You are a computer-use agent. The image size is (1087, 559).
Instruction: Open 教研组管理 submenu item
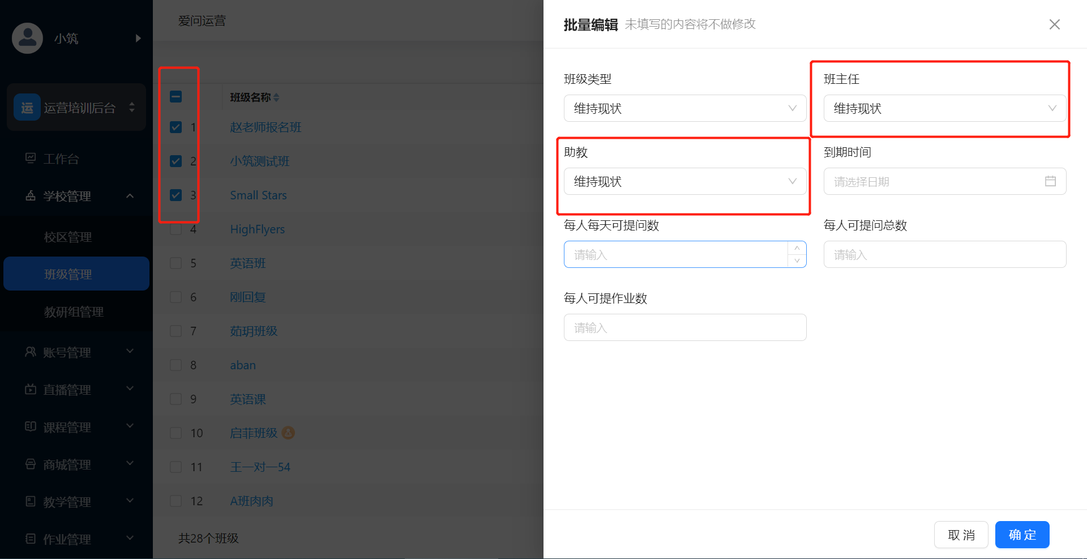click(76, 311)
